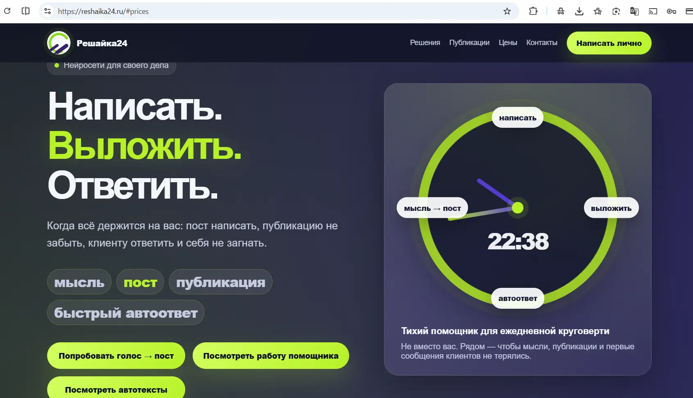The height and width of the screenshot is (398, 693).
Task: Open the Решения menu item
Action: click(425, 43)
